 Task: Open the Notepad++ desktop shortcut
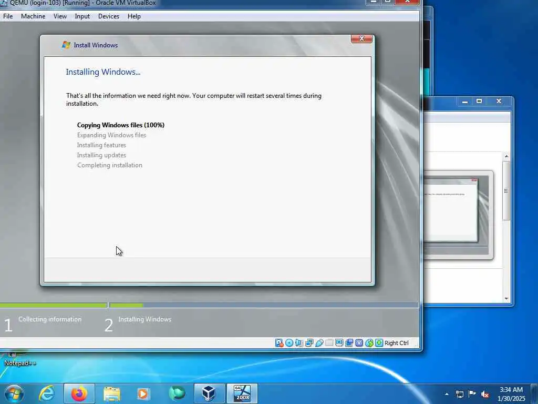19,359
